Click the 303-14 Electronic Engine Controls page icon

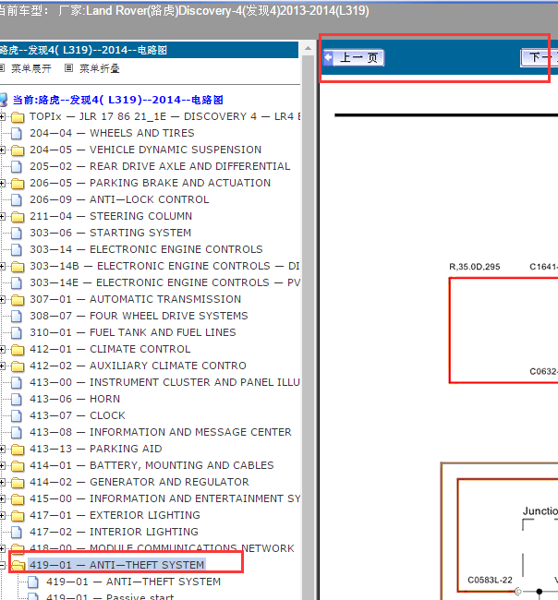[x=17, y=249]
